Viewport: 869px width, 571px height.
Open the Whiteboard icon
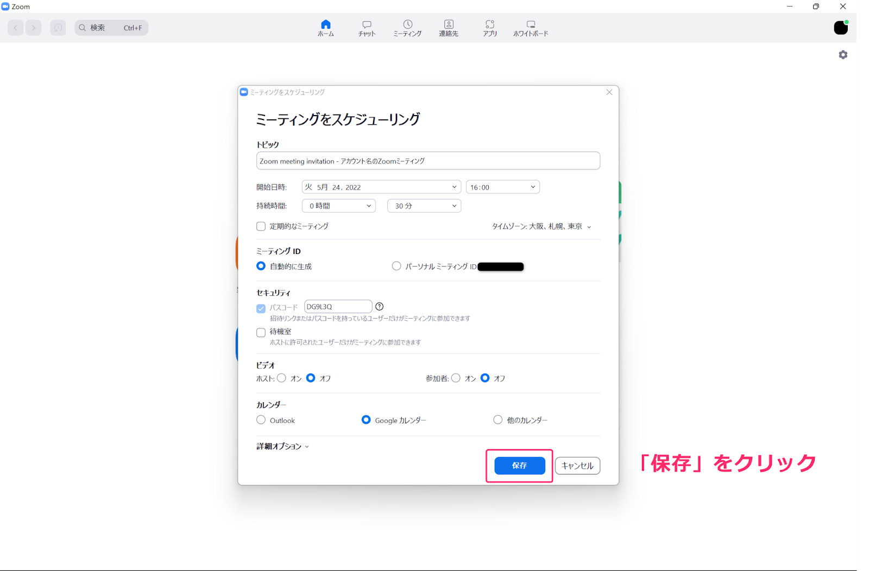point(531,24)
